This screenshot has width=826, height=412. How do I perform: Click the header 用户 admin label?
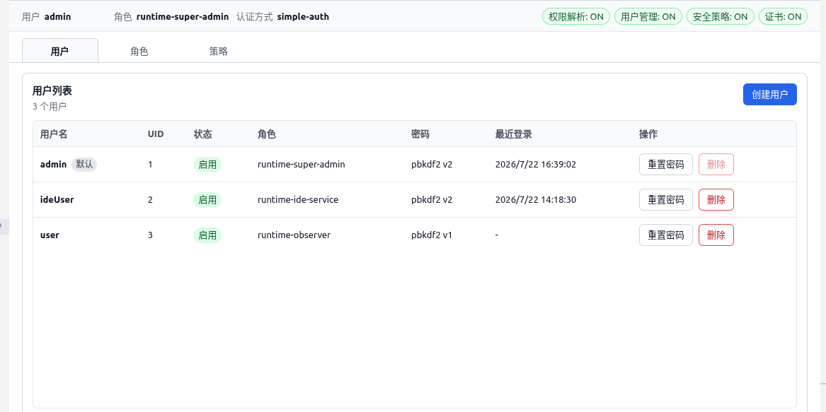point(46,16)
